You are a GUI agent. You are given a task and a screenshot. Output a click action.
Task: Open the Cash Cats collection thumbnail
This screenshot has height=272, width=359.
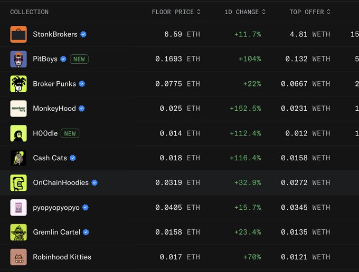(x=18, y=158)
